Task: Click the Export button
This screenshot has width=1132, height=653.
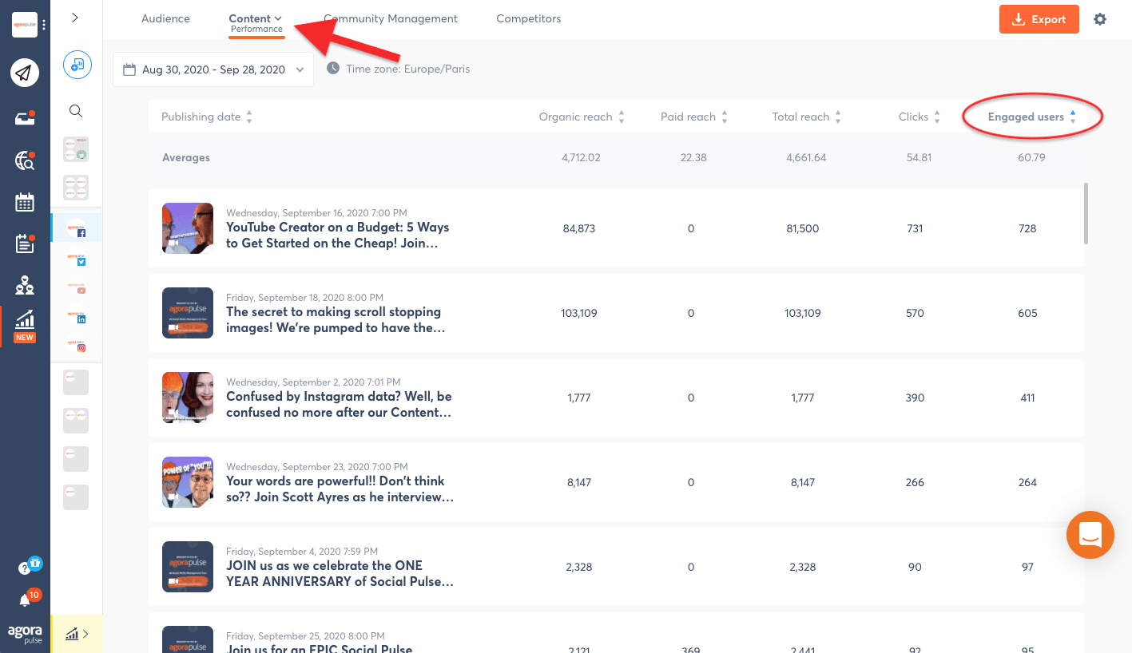Action: click(1039, 19)
